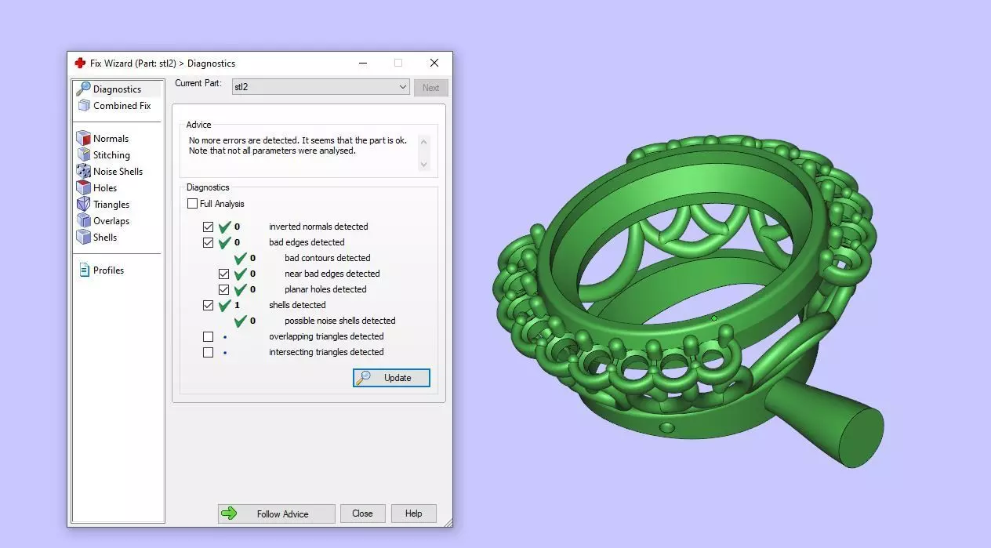Image resolution: width=991 pixels, height=548 pixels.
Task: Click green checkmark beside inverted normals detected
Action: [225, 227]
